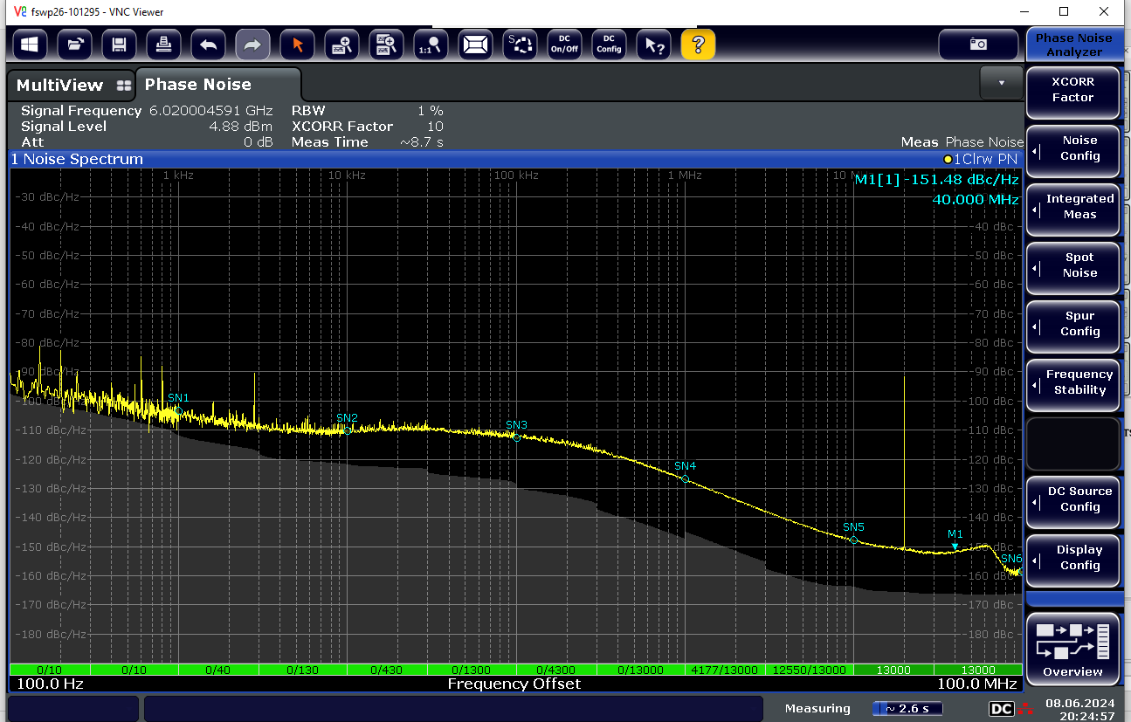Take a screenshot with the camera icon
This screenshot has width=1131, height=722.
coord(978,45)
